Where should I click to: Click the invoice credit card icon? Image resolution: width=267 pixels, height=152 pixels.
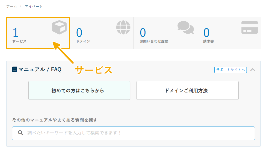tap(250, 27)
